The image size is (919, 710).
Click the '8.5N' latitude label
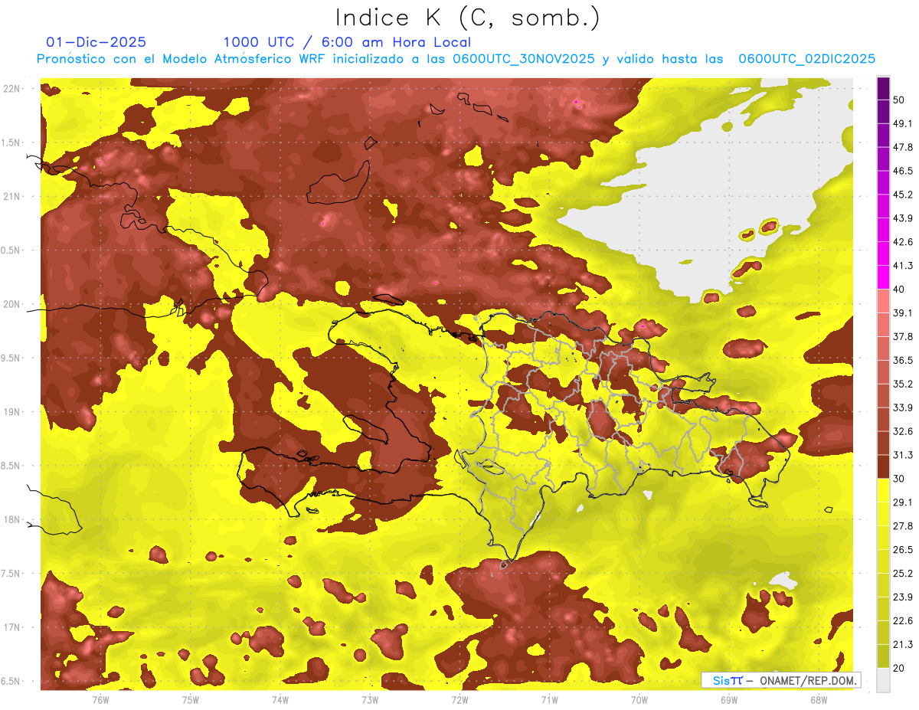(11, 466)
